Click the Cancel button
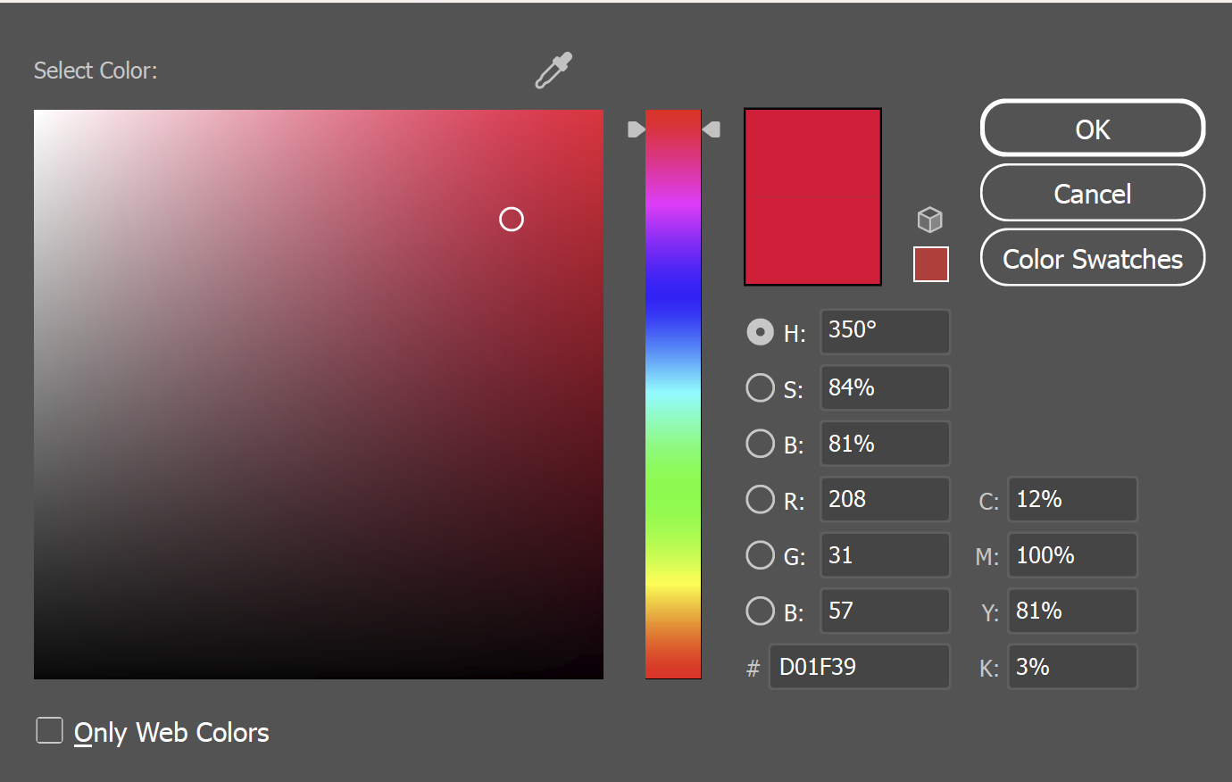Image resolution: width=1232 pixels, height=782 pixels. tap(1093, 193)
